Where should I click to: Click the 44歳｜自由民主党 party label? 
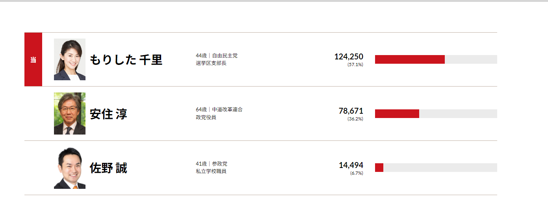pyautogui.click(x=217, y=56)
